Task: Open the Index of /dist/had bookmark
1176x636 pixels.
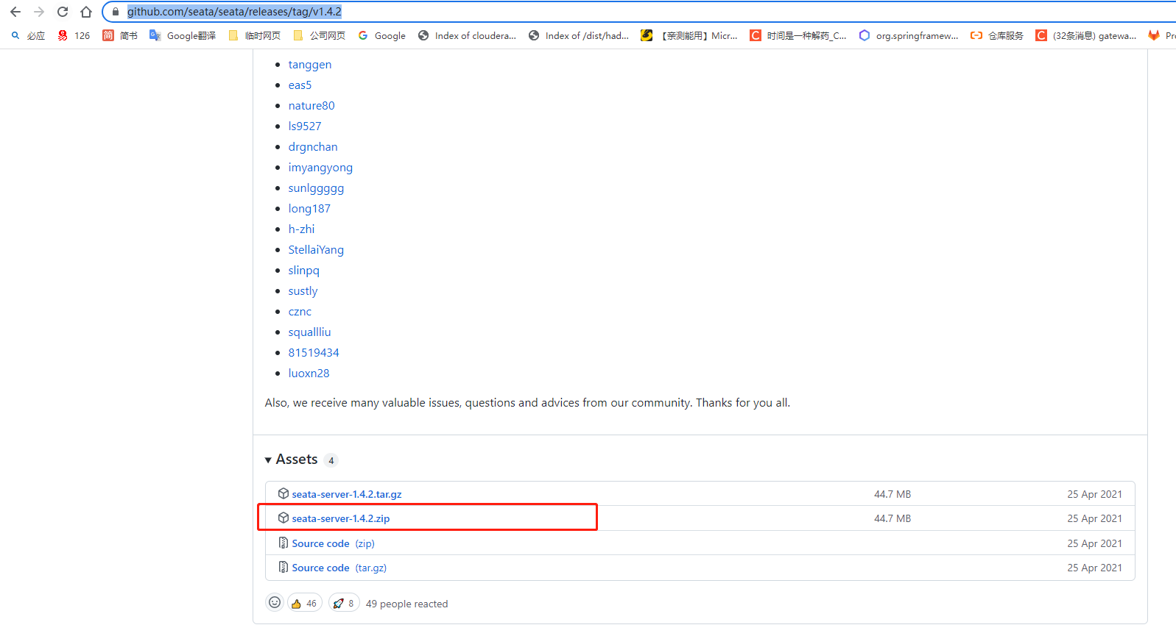Action: [579, 35]
